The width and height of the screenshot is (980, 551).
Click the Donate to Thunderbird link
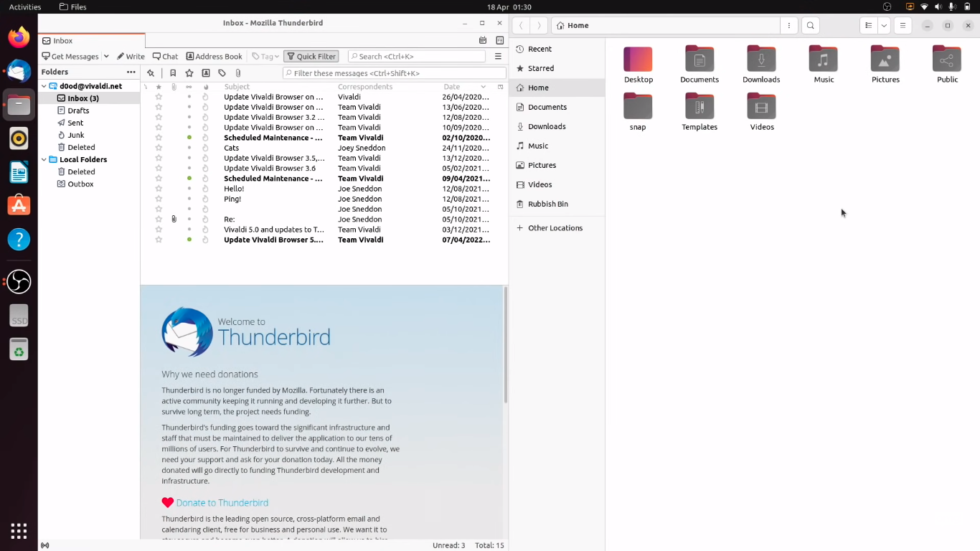tap(222, 503)
